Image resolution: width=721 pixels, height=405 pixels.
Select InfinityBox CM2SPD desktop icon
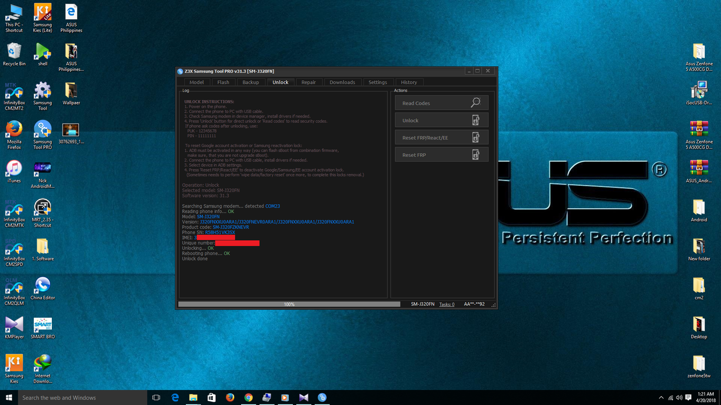(x=14, y=253)
